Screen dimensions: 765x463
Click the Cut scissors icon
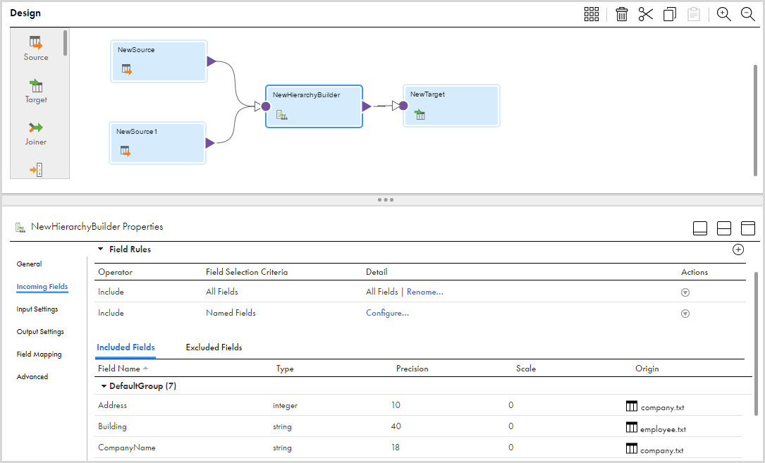pos(645,14)
